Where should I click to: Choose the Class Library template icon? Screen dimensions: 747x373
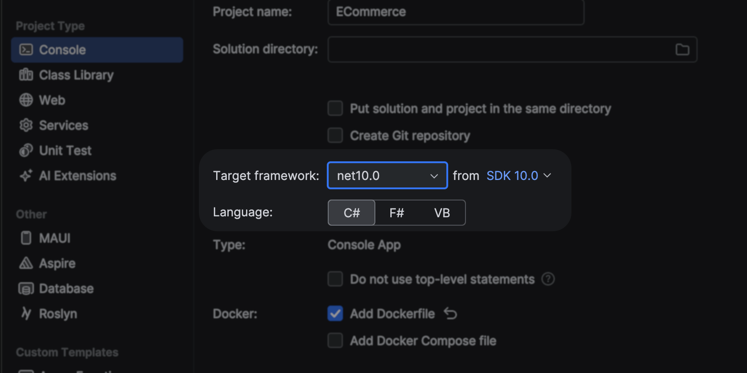tap(26, 75)
